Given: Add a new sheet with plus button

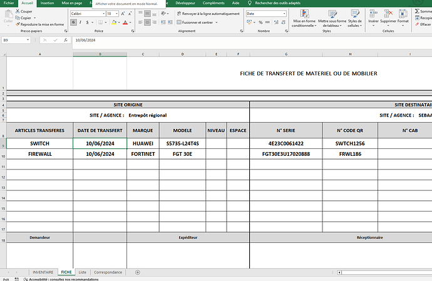Looking at the screenshot, I should click(x=138, y=272).
